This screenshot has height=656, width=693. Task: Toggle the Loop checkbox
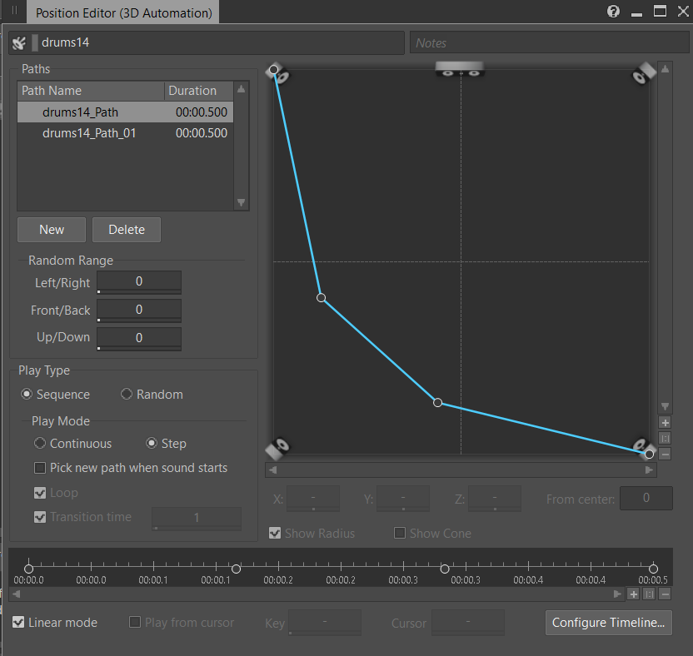[40, 493]
